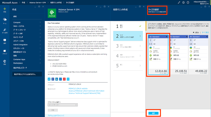Open MIRACLE LINUX website link
This screenshot has height=117, width=211.
[x=78, y=89]
